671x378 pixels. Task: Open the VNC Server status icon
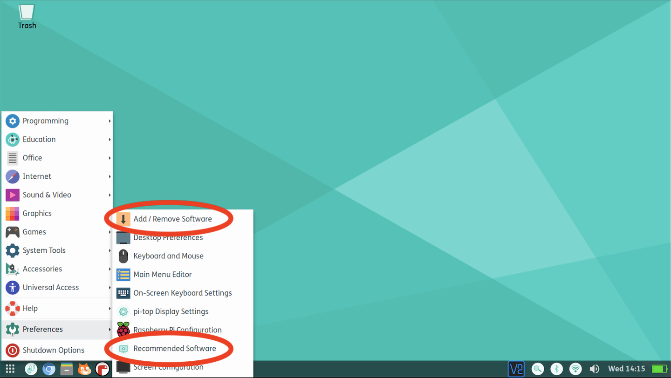point(516,369)
